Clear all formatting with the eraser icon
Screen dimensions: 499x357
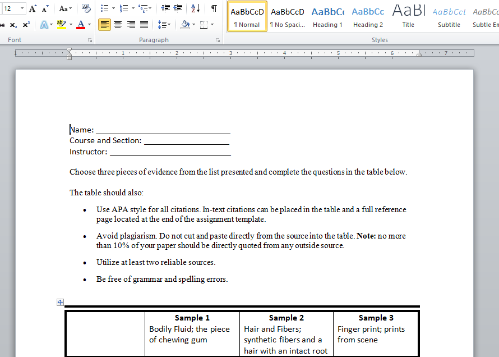(x=86, y=8)
